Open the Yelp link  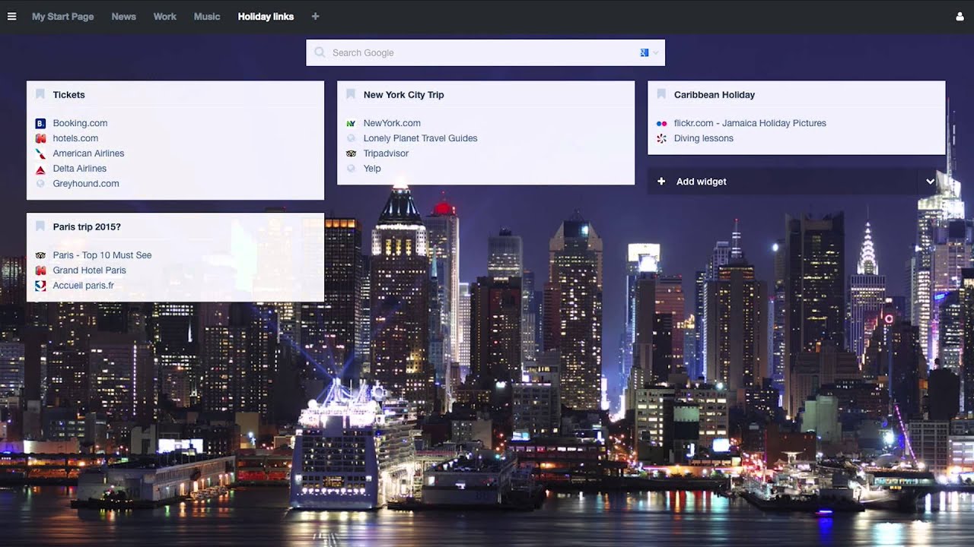click(372, 169)
